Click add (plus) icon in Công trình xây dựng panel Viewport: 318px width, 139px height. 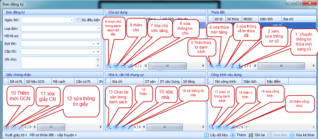click(x=219, y=127)
